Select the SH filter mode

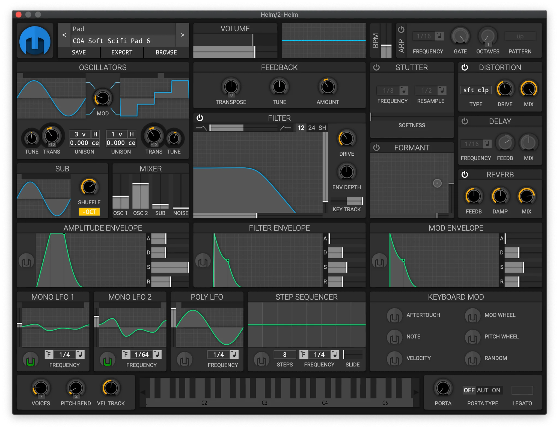pyautogui.click(x=323, y=127)
